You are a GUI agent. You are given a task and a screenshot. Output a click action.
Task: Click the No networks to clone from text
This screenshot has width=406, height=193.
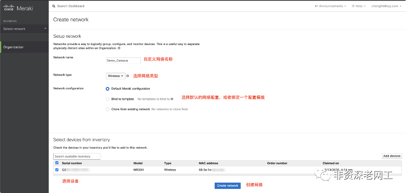[170, 109]
